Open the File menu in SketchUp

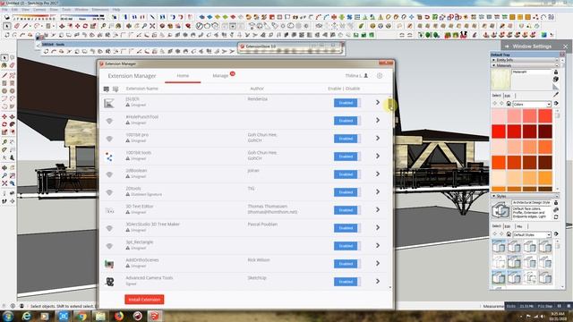tap(5, 10)
